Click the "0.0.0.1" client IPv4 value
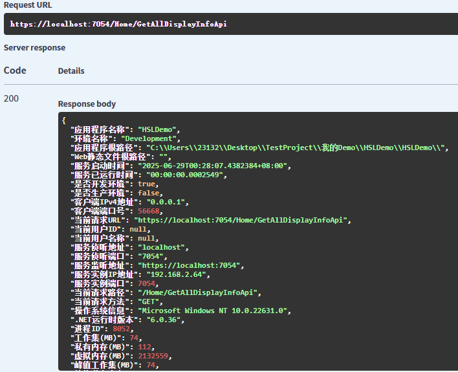 click(166, 202)
